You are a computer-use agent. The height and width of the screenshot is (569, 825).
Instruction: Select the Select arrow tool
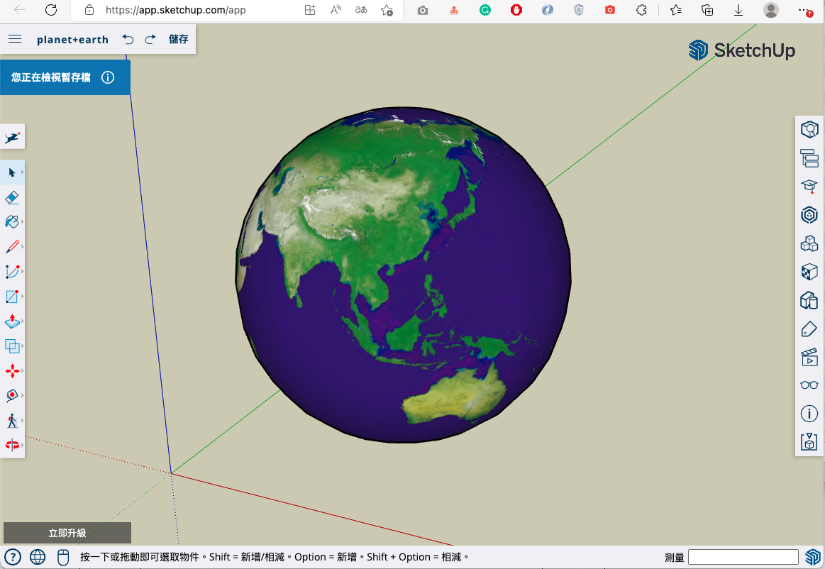pyautogui.click(x=11, y=172)
